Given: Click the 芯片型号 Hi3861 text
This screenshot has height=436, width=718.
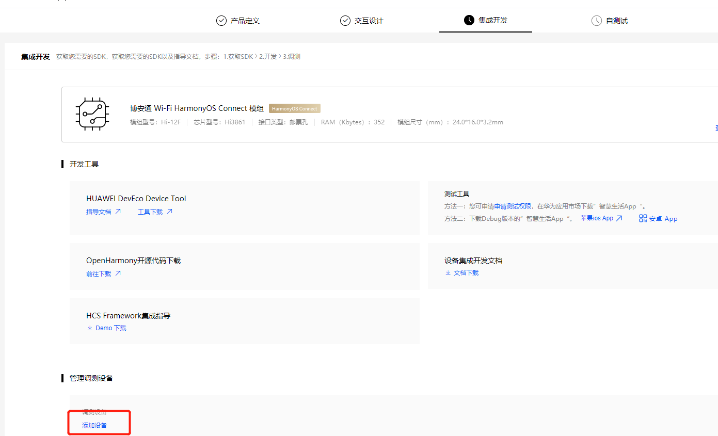Looking at the screenshot, I should point(219,122).
